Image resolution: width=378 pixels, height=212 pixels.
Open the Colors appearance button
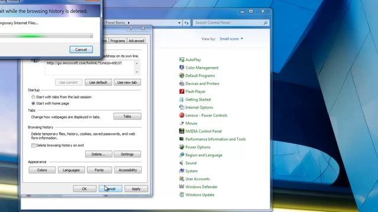click(42, 170)
